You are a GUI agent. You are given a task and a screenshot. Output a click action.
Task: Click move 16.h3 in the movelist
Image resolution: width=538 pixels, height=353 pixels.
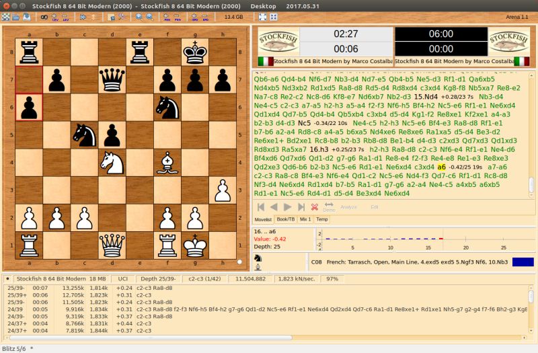(319, 149)
